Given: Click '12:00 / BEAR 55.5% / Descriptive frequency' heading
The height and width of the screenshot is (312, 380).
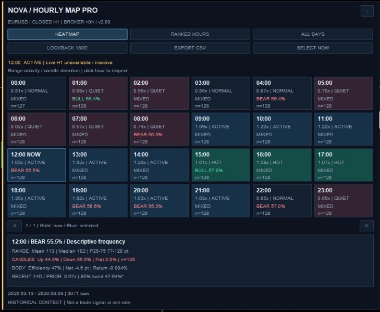Looking at the screenshot, I should [69, 242].
